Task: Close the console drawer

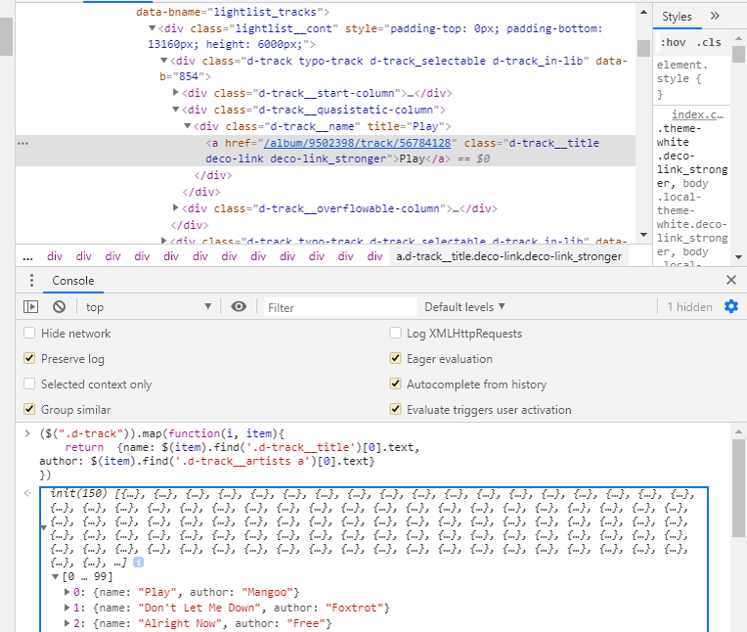Action: (x=731, y=280)
